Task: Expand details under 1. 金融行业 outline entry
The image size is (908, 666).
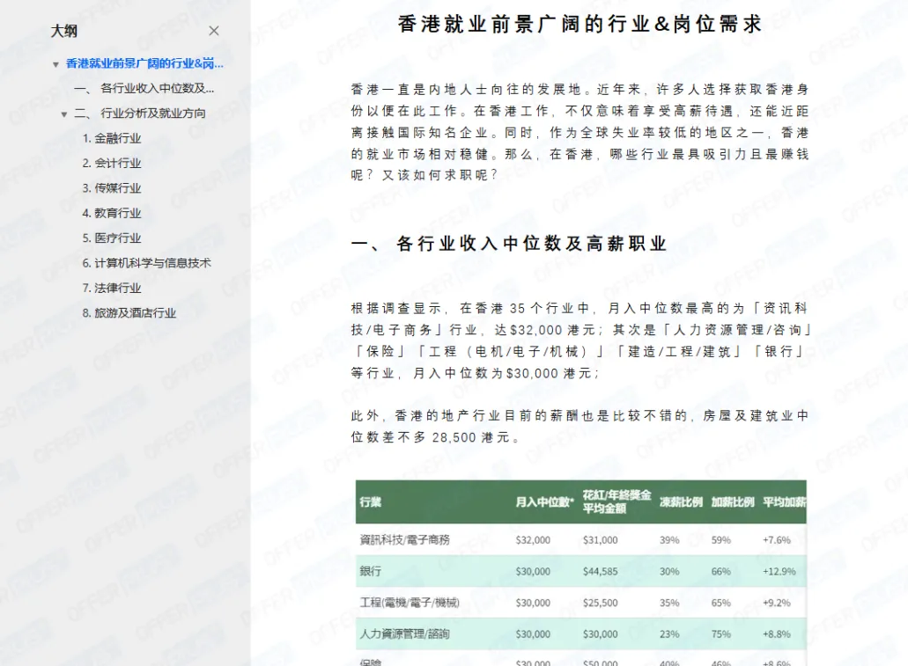Action: [114, 138]
